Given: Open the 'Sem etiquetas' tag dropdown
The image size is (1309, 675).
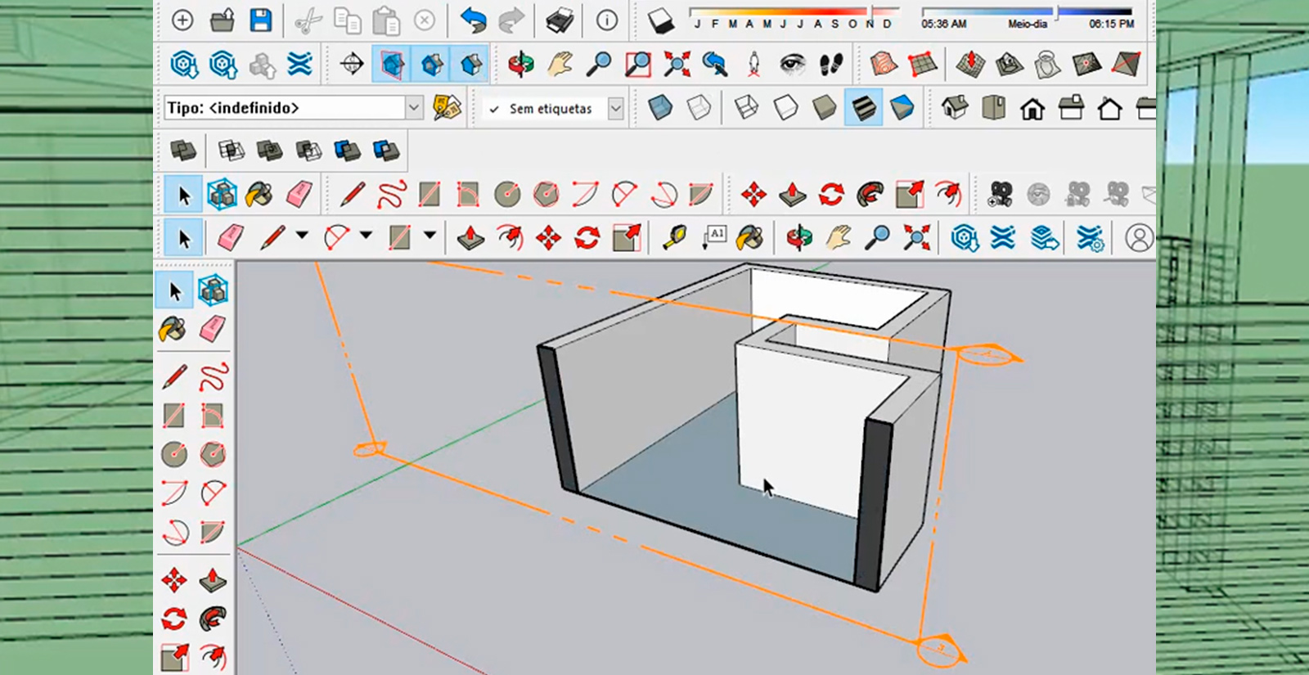Looking at the screenshot, I should [615, 108].
